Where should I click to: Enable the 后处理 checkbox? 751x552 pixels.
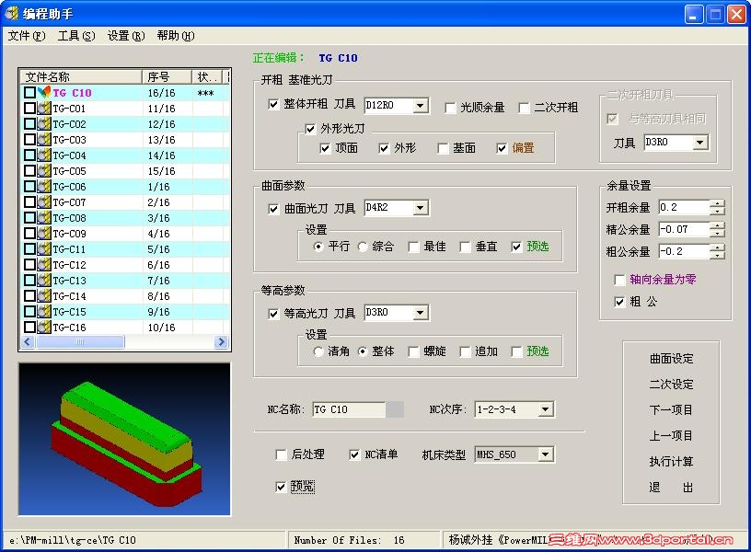(281, 454)
